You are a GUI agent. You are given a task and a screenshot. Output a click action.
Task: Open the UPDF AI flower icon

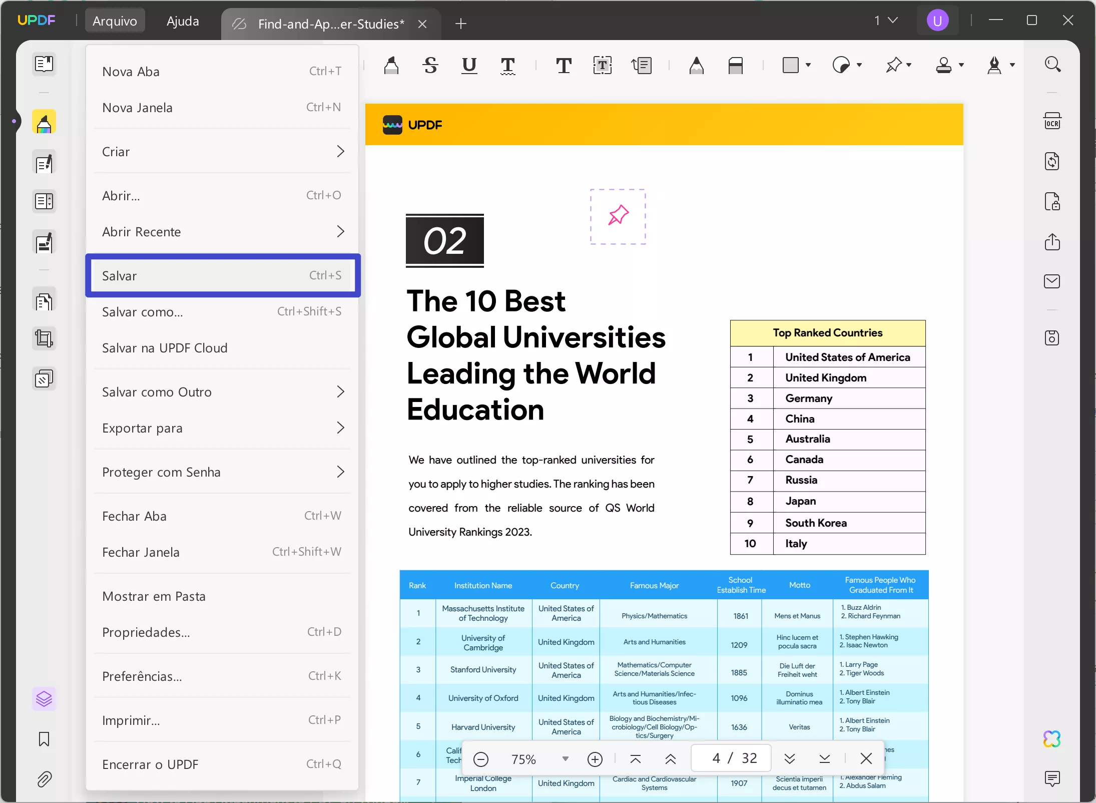click(x=1052, y=739)
